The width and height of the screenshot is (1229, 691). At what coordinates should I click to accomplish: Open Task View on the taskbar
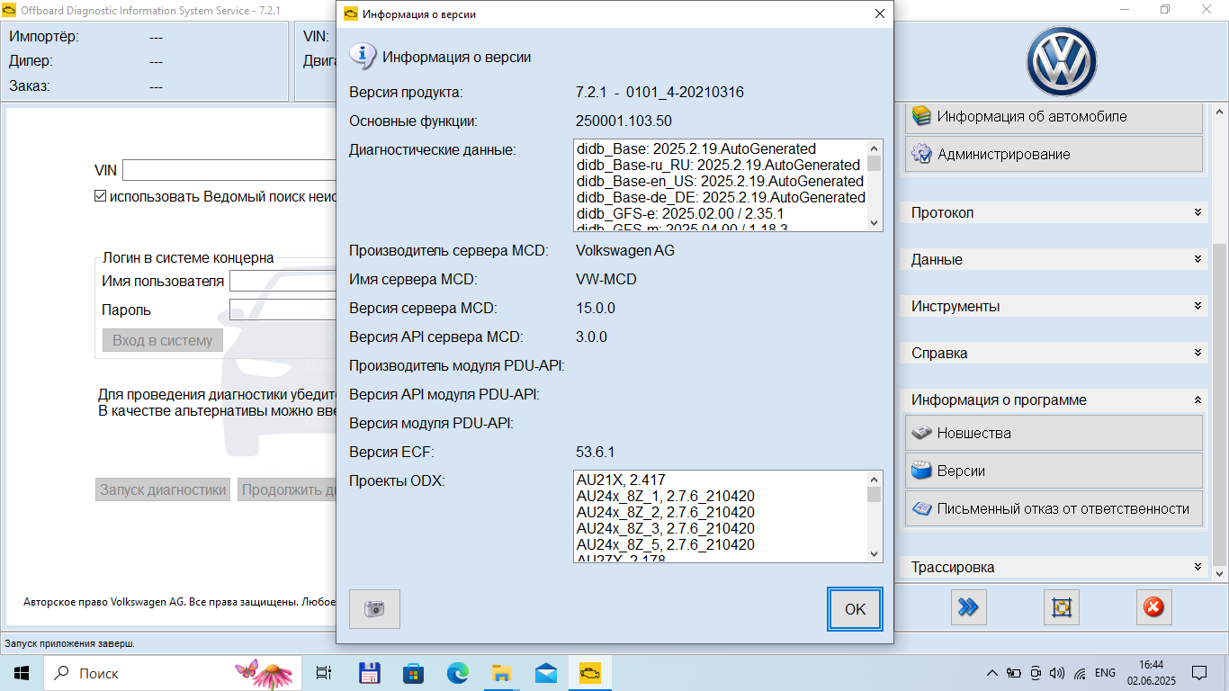pos(325,673)
